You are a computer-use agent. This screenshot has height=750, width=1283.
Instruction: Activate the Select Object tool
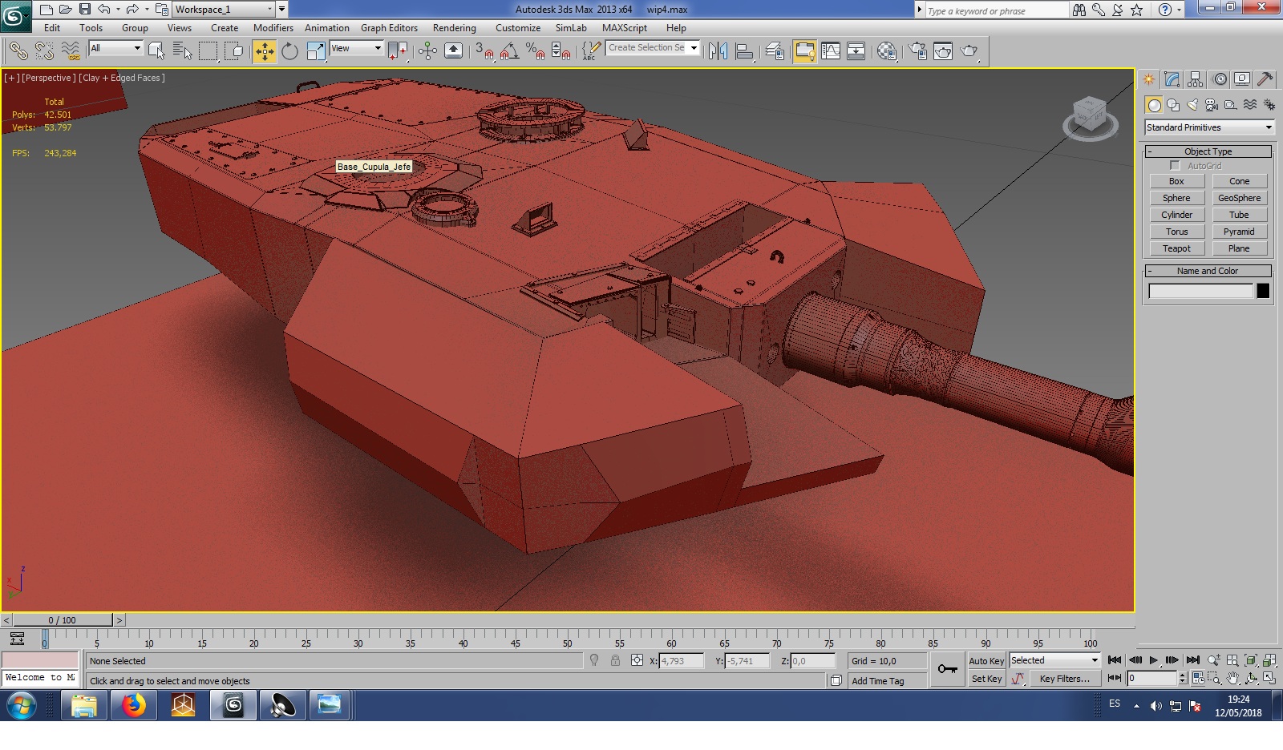pyautogui.click(x=156, y=51)
